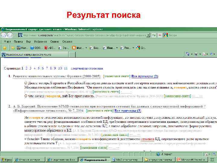The image size is (217, 163).
Task: Open the Вид menu
Action: (x=28, y=42)
